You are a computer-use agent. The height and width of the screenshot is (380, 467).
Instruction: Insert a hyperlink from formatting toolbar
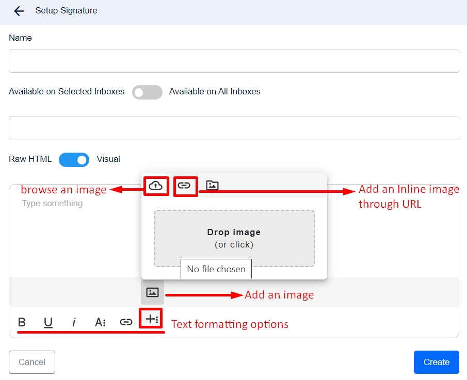point(126,322)
